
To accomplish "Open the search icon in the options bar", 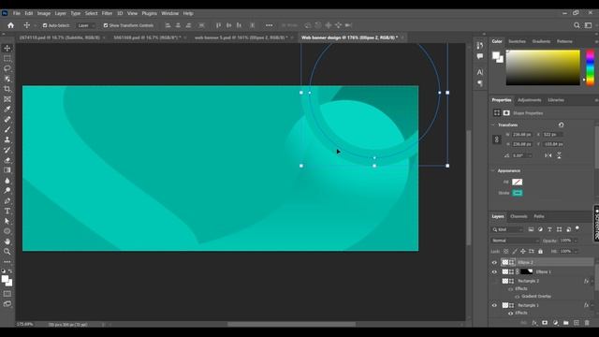I will (577, 25).
